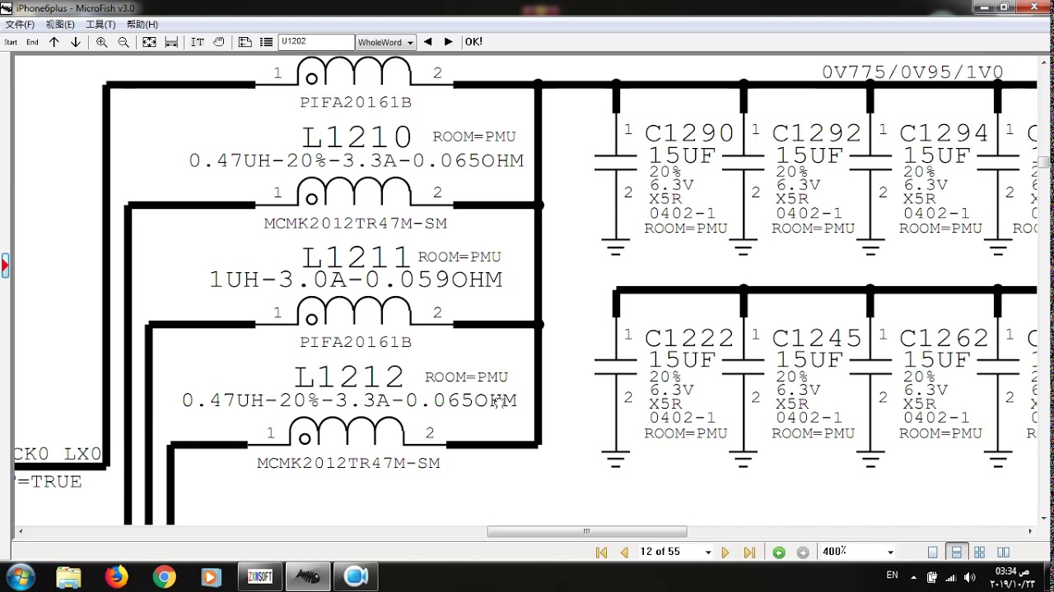
Task: Switch to two-page facing layout
Action: [1003, 553]
